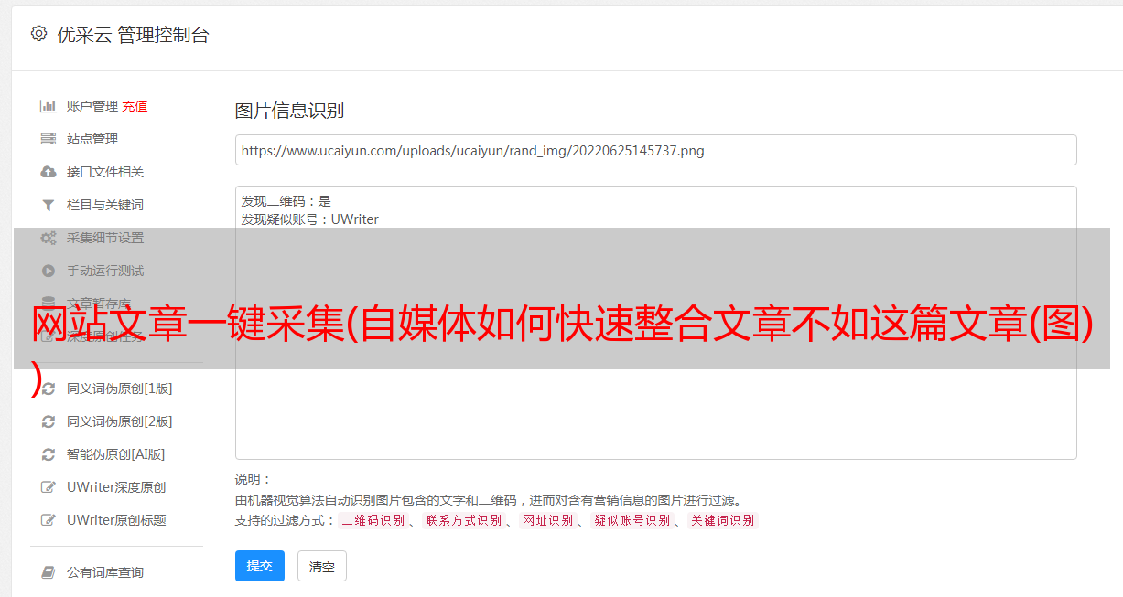1123x597 pixels.
Task: Open UWriter原创标题 menu item
Action: pos(116,520)
